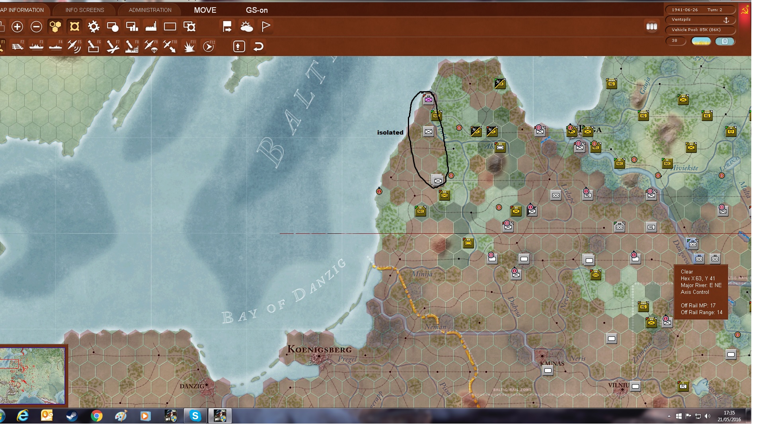Zoom in the map with plus icon
Image resolution: width=770 pixels, height=430 pixels.
pyautogui.click(x=17, y=27)
